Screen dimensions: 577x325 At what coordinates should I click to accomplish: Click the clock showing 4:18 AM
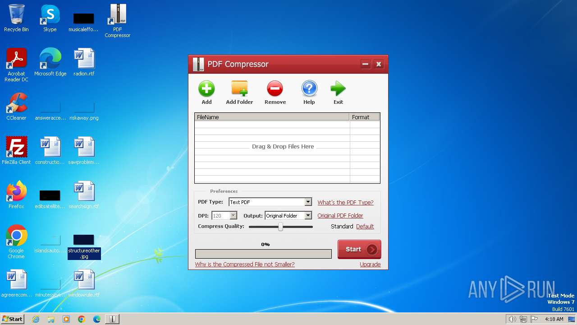pos(554,319)
